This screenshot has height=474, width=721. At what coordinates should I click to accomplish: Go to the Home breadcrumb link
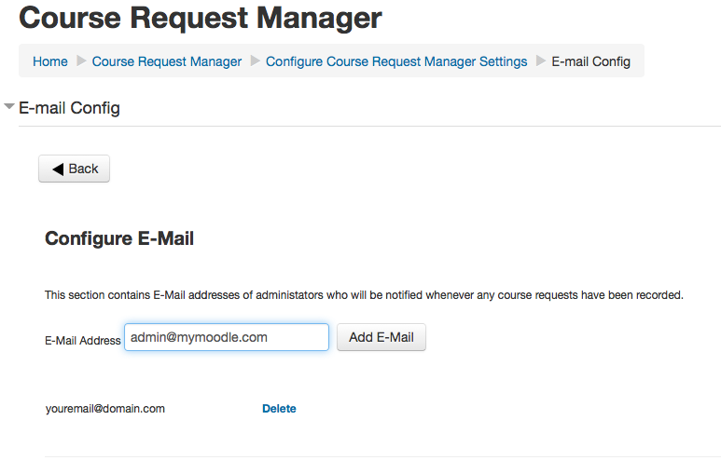click(50, 61)
